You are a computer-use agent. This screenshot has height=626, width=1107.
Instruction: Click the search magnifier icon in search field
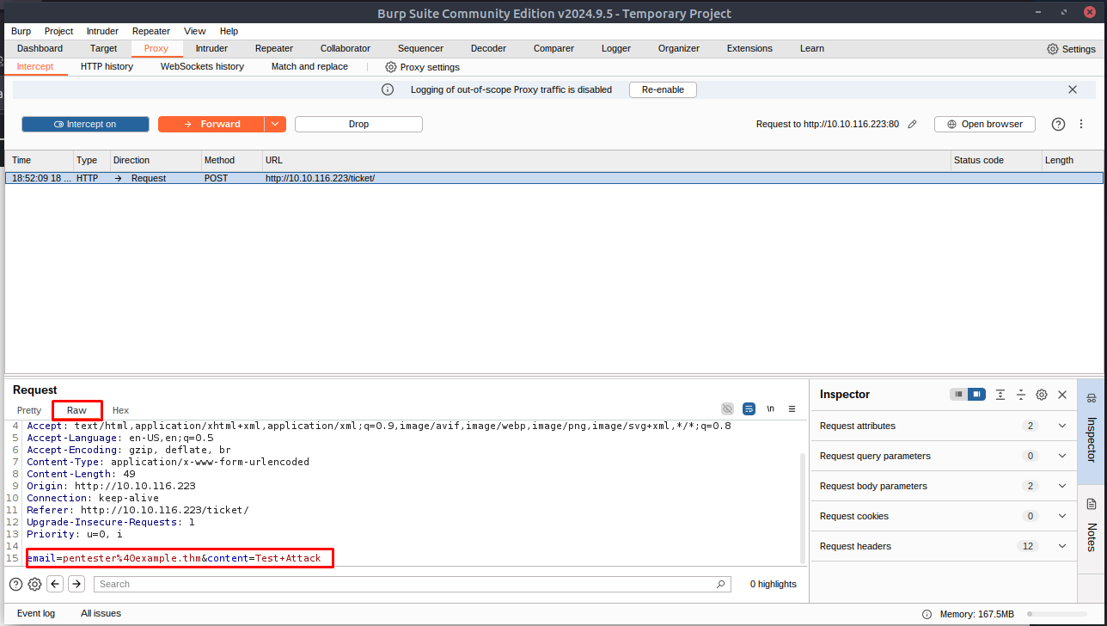(721, 585)
